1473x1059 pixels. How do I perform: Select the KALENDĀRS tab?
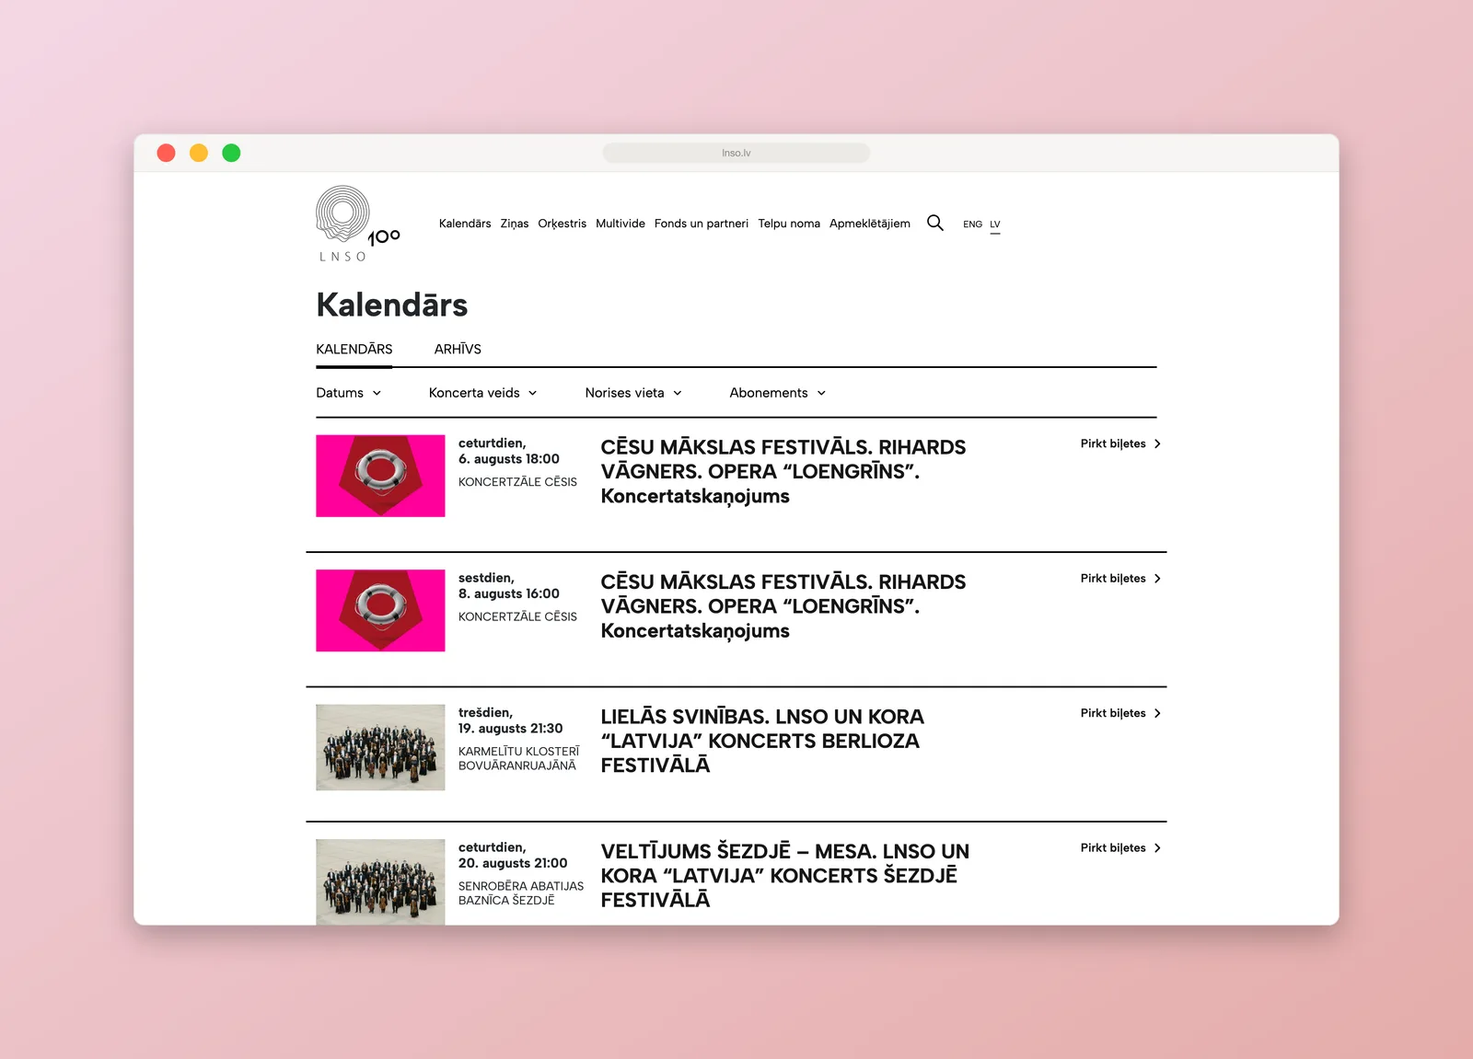(x=354, y=349)
